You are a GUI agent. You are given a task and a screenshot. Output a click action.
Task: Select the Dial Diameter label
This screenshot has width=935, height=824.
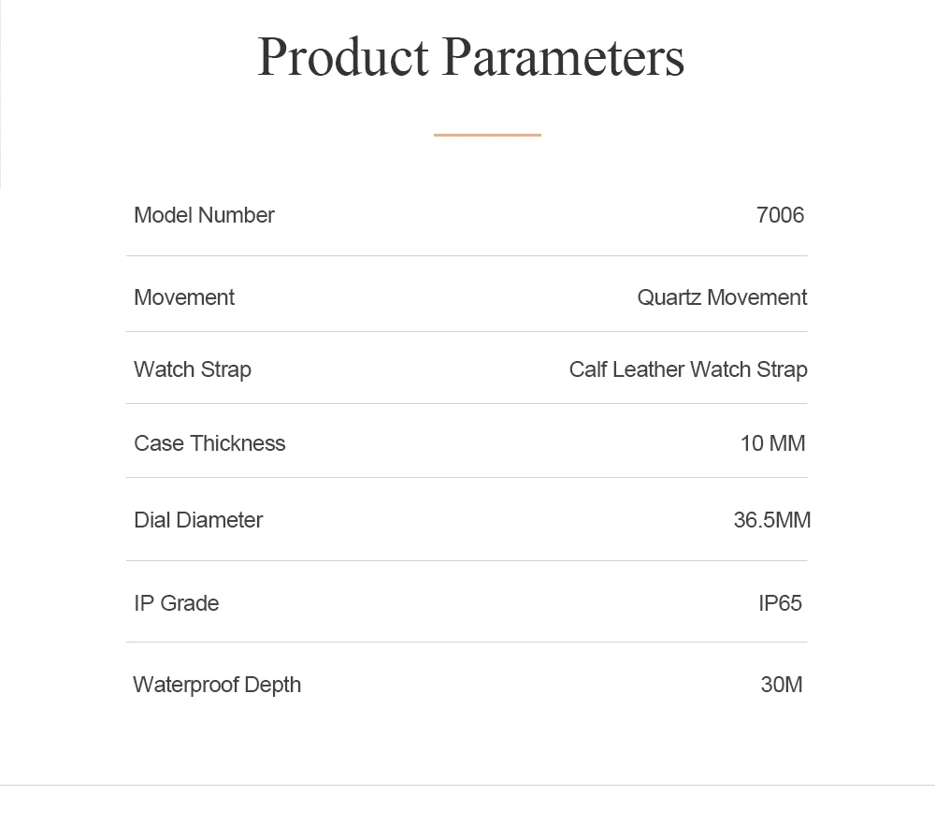tap(198, 520)
